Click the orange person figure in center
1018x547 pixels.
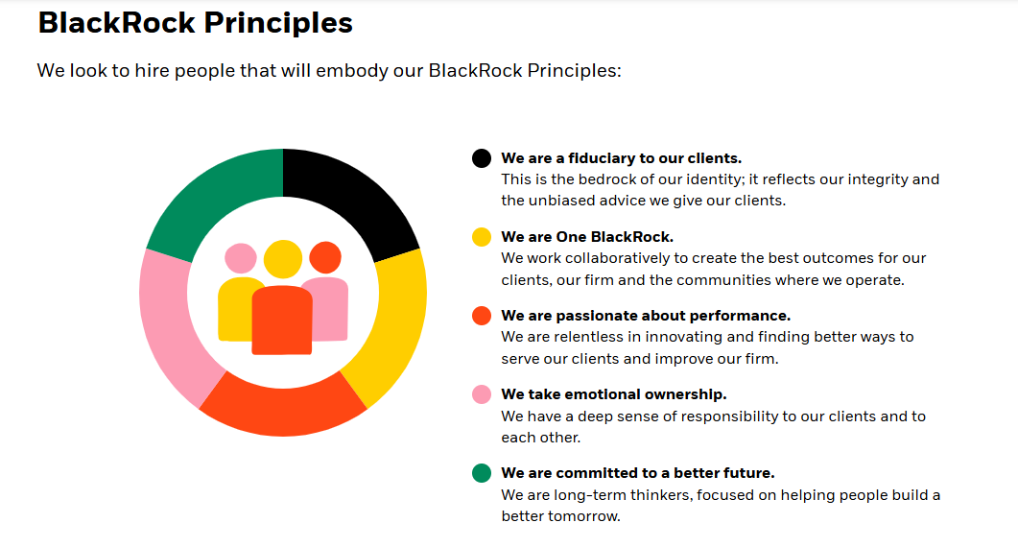tap(282, 320)
